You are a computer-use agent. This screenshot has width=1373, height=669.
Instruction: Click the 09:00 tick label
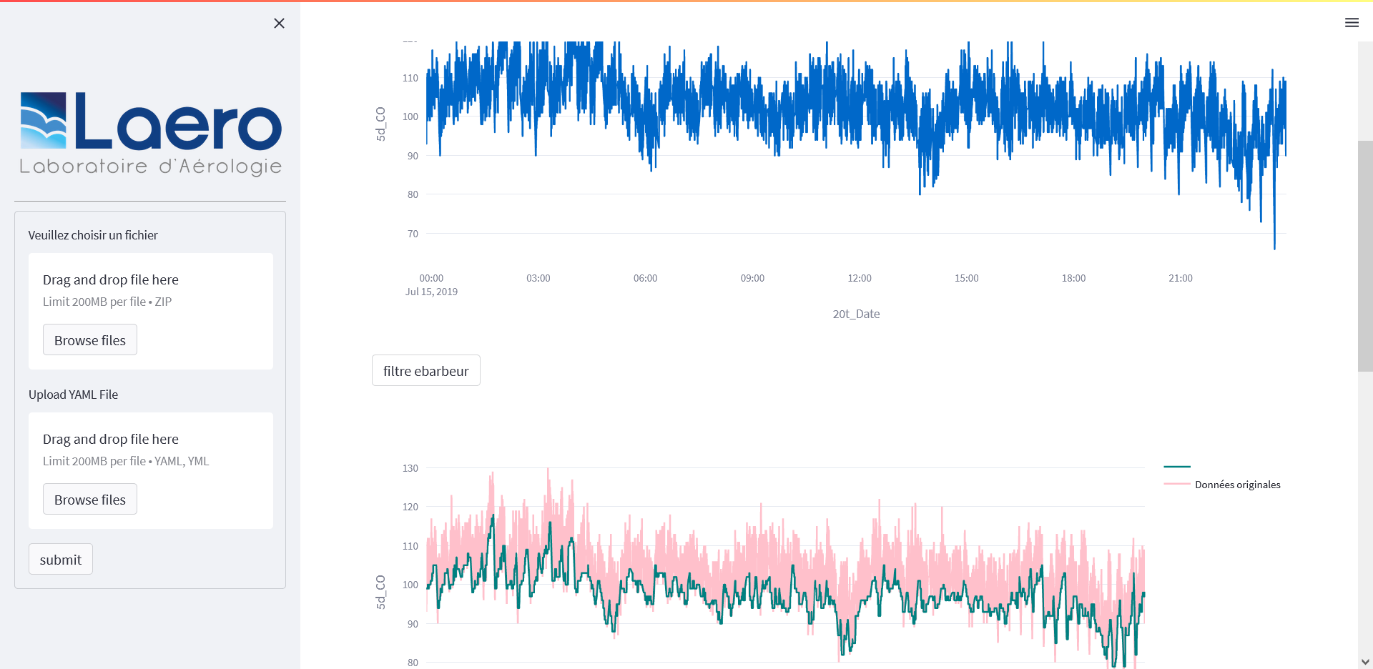(752, 278)
